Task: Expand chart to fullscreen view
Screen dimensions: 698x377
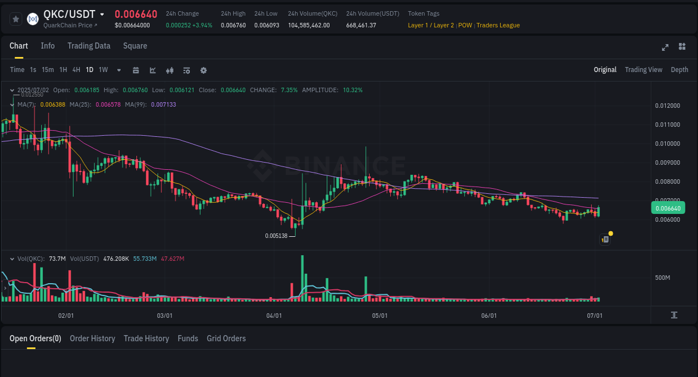Action: coord(664,47)
